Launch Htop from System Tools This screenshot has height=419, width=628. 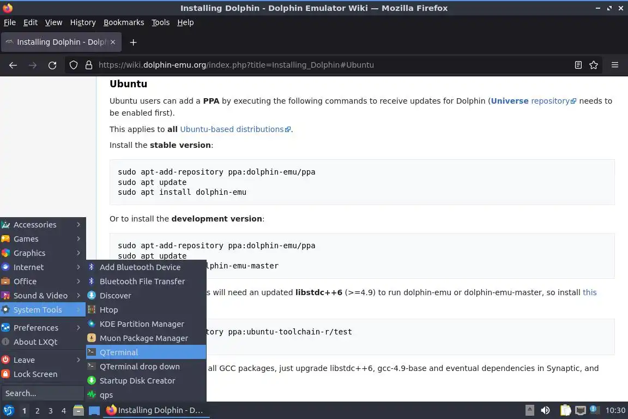click(x=146, y=309)
